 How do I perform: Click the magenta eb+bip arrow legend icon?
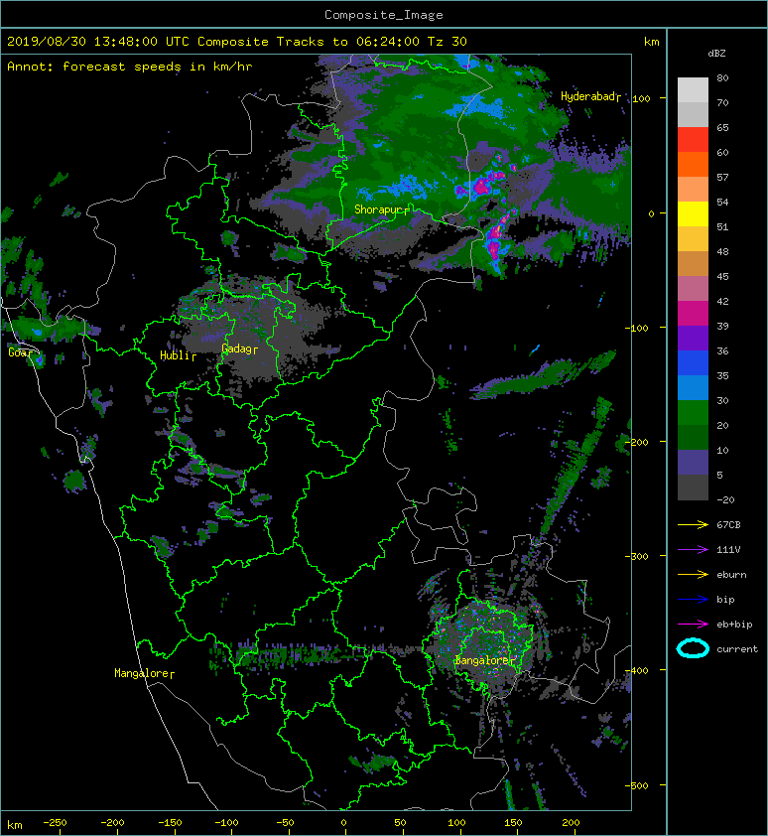[693, 625]
